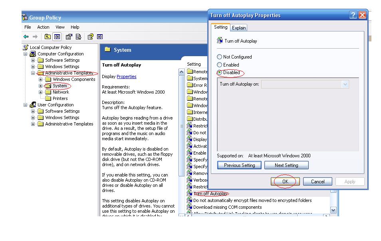Click the Interne folder icon in the list

click(190, 112)
